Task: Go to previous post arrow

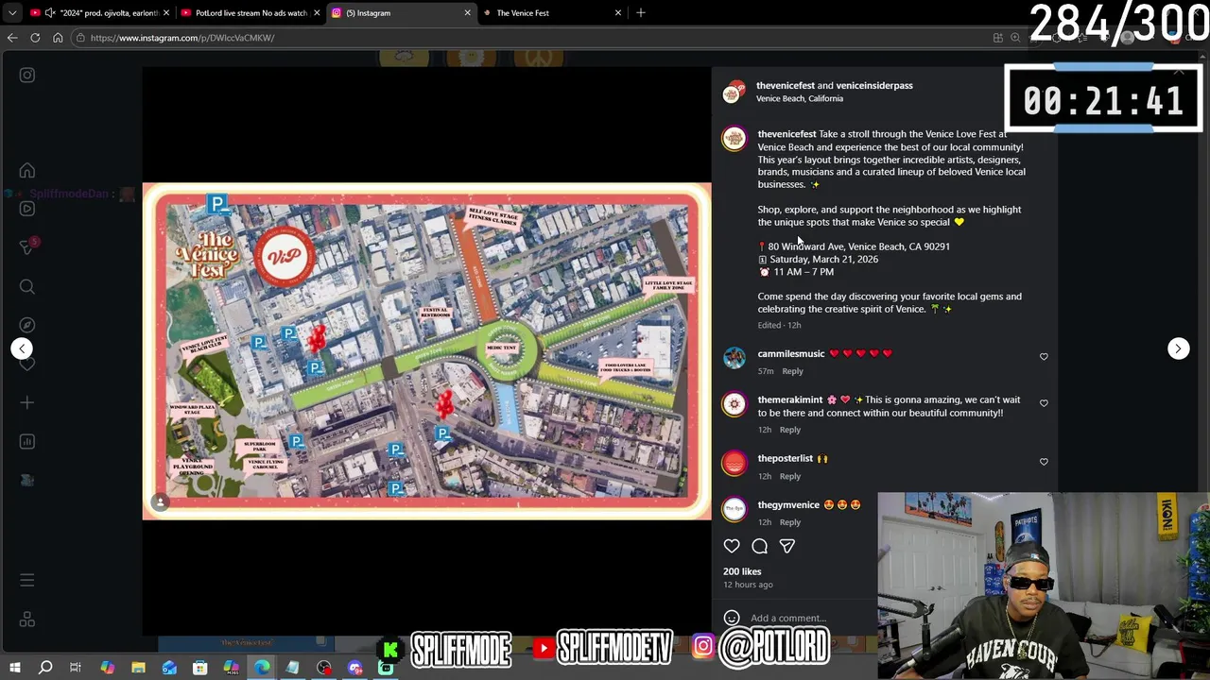Action: pyautogui.click(x=22, y=348)
